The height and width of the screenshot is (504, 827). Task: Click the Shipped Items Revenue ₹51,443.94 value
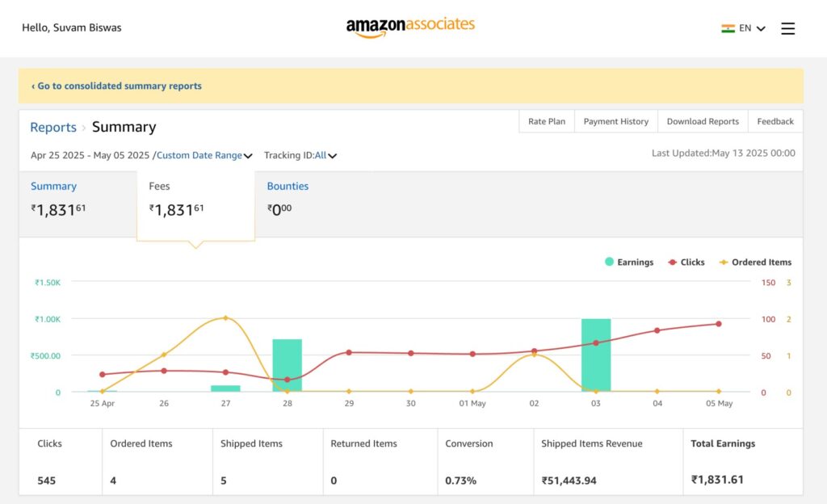click(x=569, y=481)
